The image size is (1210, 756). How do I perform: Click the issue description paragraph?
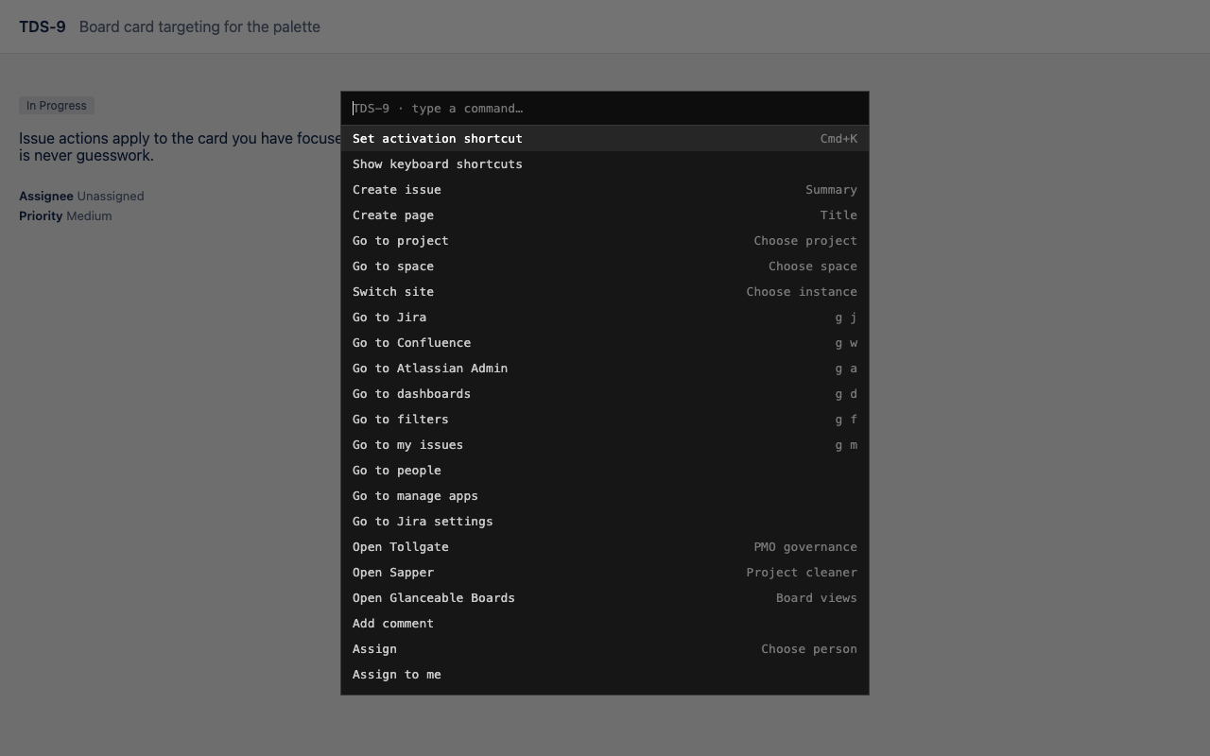180,147
